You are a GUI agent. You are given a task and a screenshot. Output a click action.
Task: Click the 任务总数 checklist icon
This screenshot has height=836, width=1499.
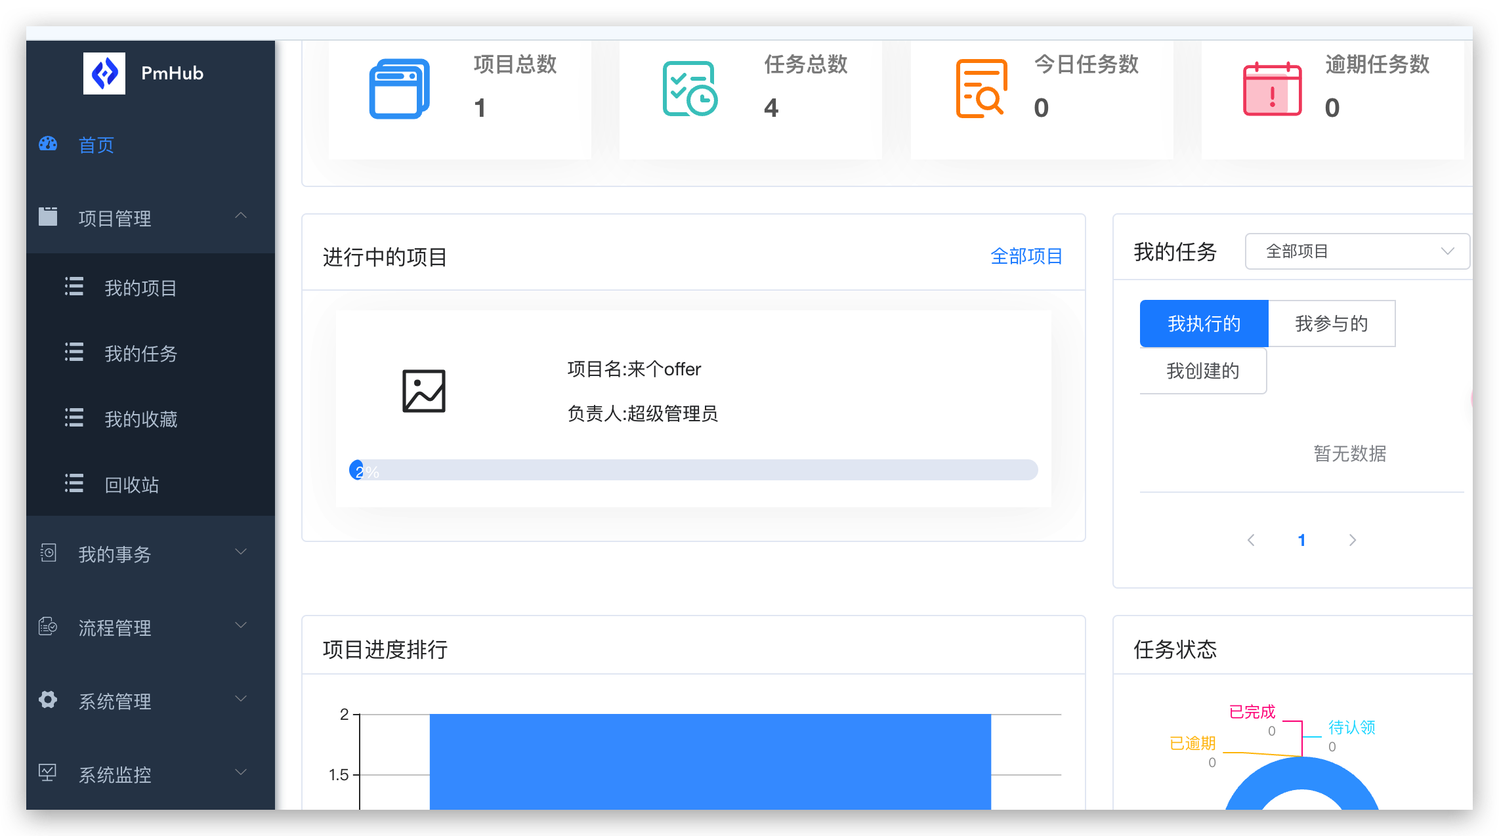(688, 87)
